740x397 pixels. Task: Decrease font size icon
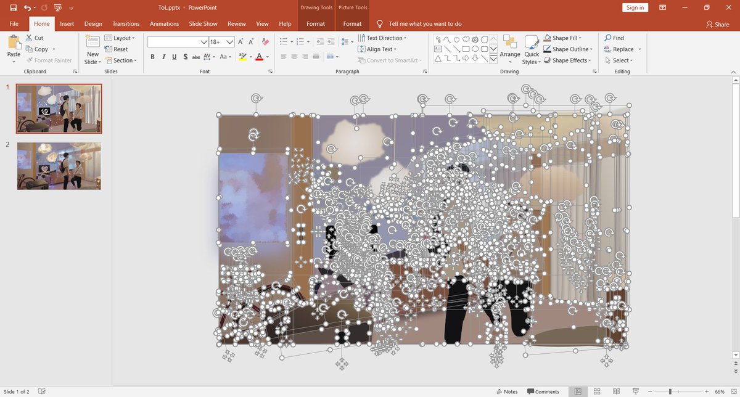point(252,42)
